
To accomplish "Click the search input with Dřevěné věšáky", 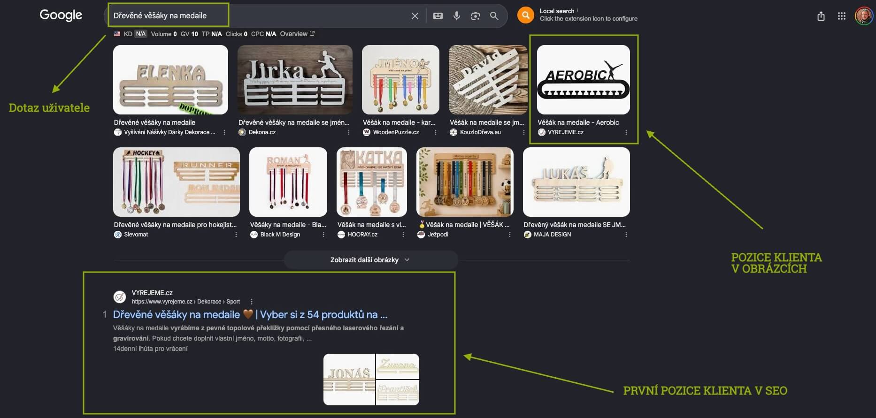I will point(259,15).
